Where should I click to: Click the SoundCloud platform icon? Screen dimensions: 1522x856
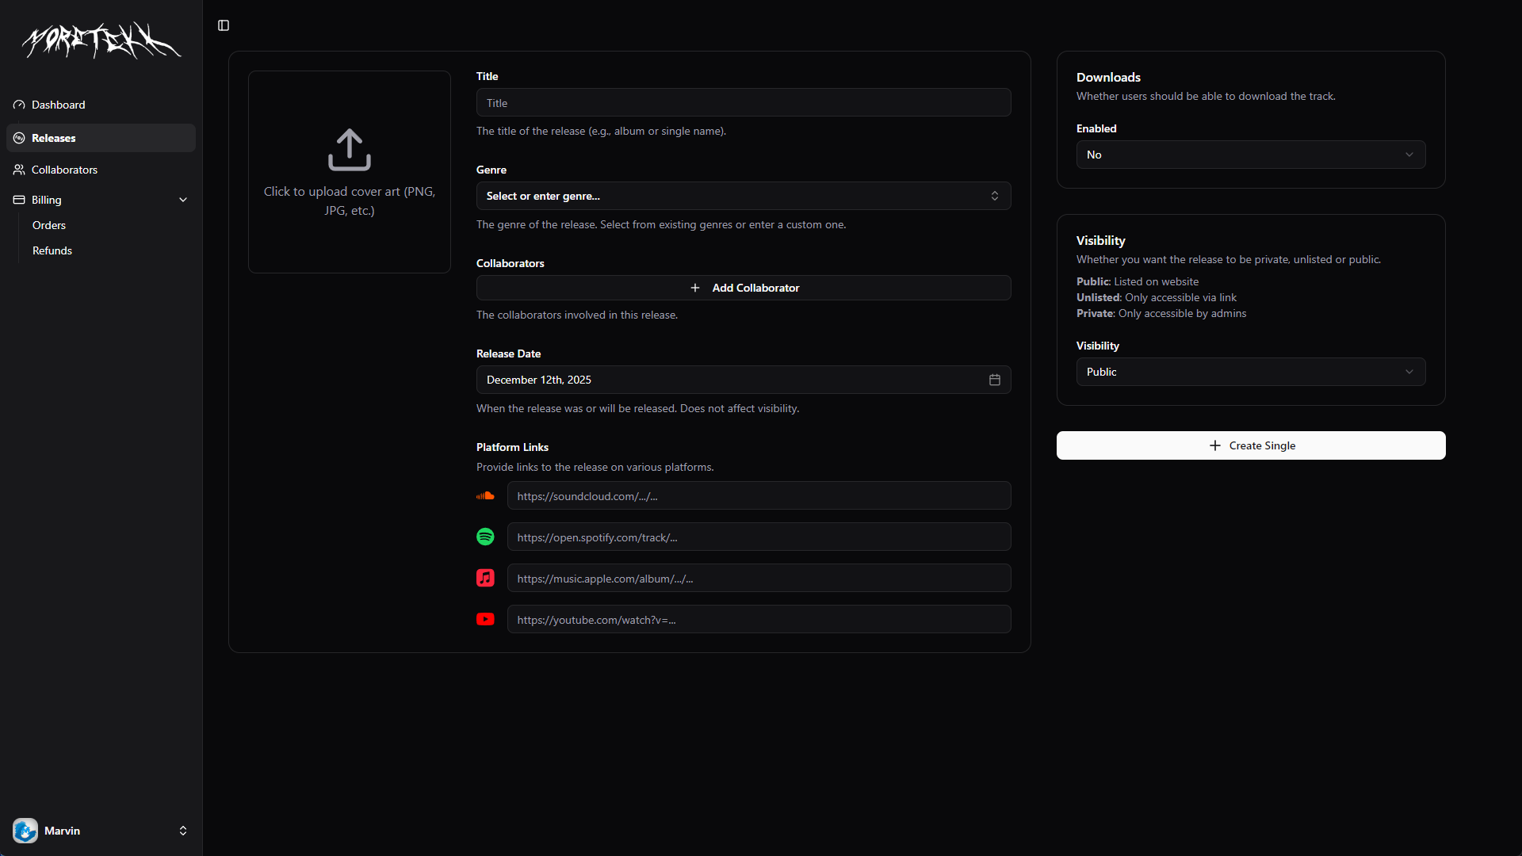[485, 495]
